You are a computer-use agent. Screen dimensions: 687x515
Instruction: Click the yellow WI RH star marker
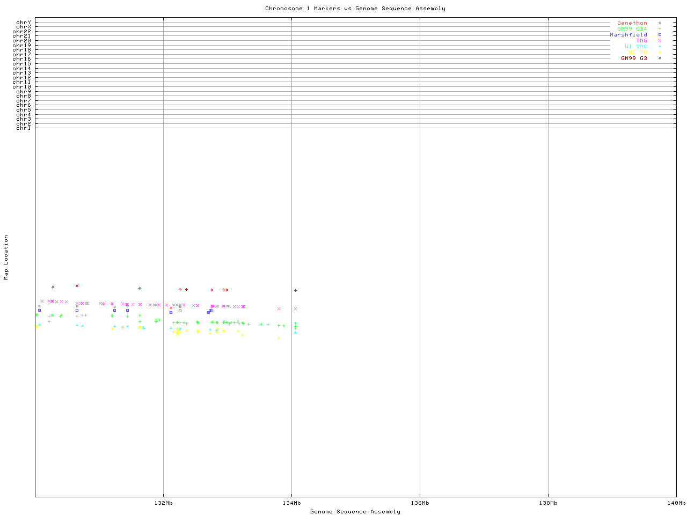point(660,53)
